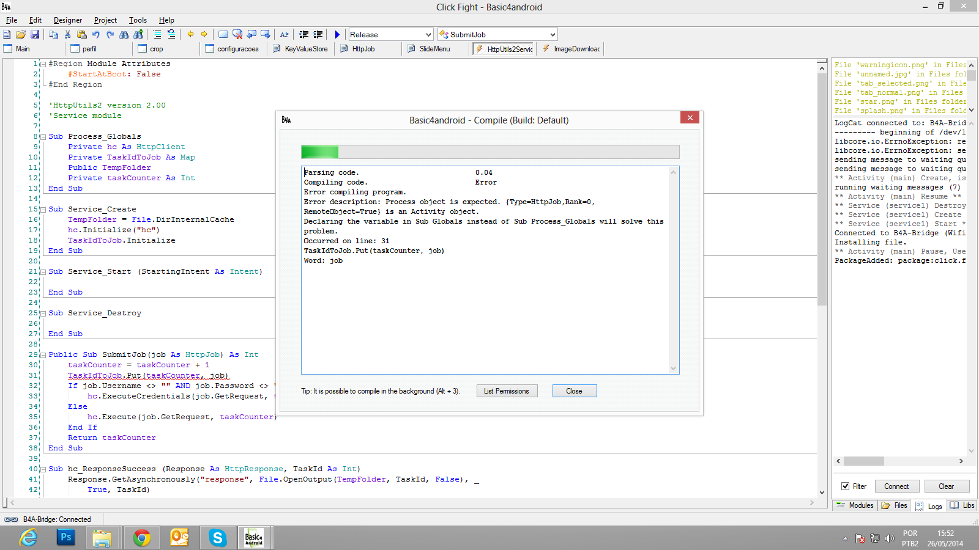Open the Designer menu
The image size is (979, 550).
68,20
